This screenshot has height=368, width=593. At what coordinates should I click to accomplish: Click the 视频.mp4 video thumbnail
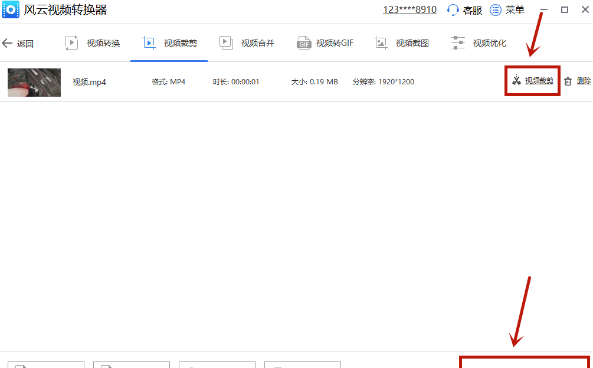[x=34, y=82]
